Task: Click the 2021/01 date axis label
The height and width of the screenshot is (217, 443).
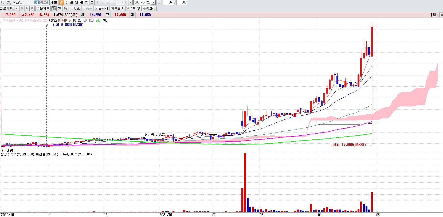Action: [166, 215]
